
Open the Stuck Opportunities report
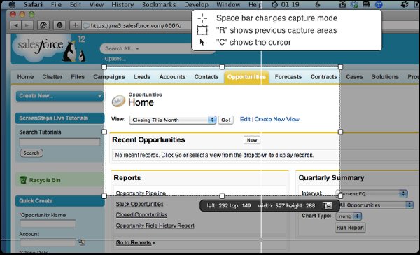[139, 204]
